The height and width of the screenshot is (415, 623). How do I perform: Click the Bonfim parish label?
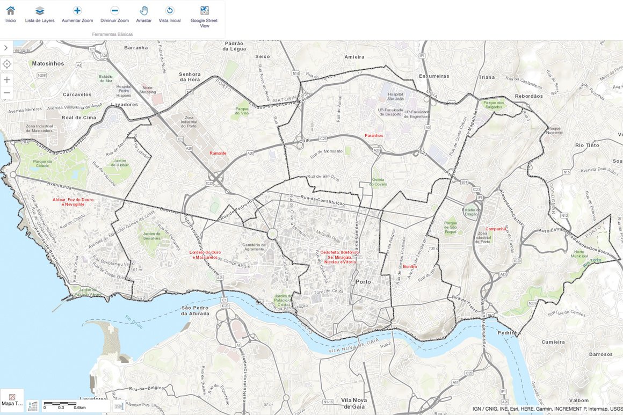(410, 267)
